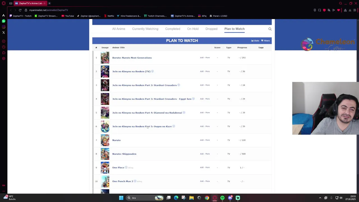Switch to the Currently Watching tab
This screenshot has width=359, height=202.
point(145,29)
